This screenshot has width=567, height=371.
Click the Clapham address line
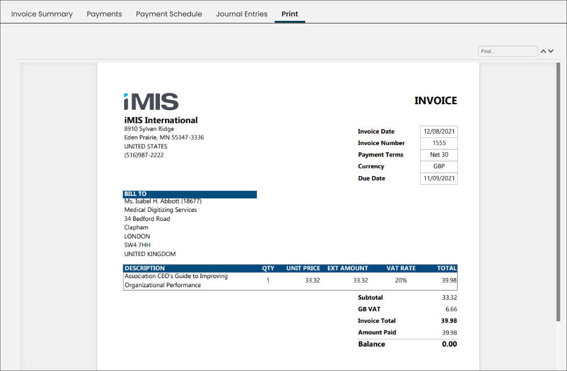tap(136, 228)
